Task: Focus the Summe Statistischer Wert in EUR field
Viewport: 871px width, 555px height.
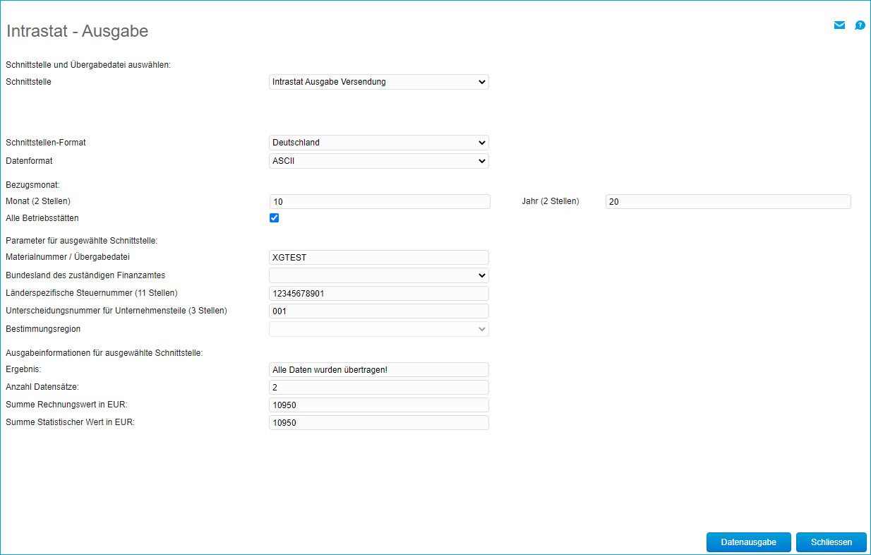Action: tap(378, 423)
